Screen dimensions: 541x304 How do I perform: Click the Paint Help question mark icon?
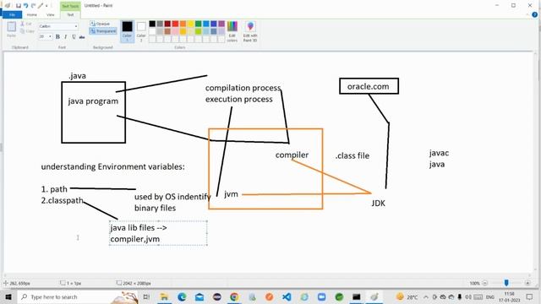pos(535,14)
